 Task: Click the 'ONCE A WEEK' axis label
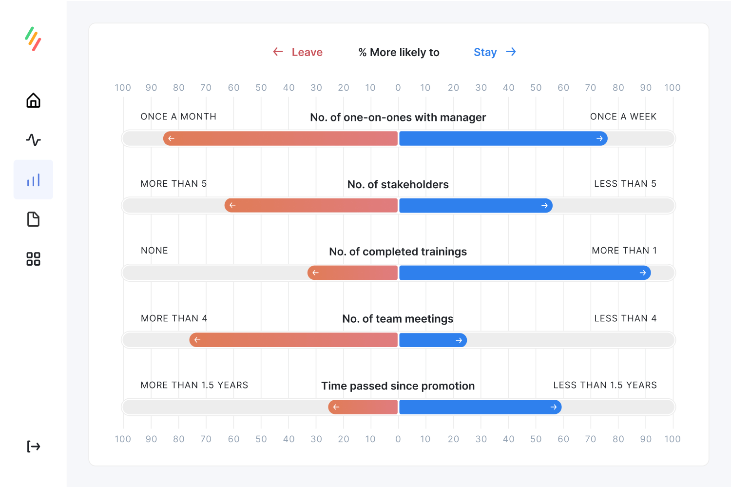coord(623,116)
